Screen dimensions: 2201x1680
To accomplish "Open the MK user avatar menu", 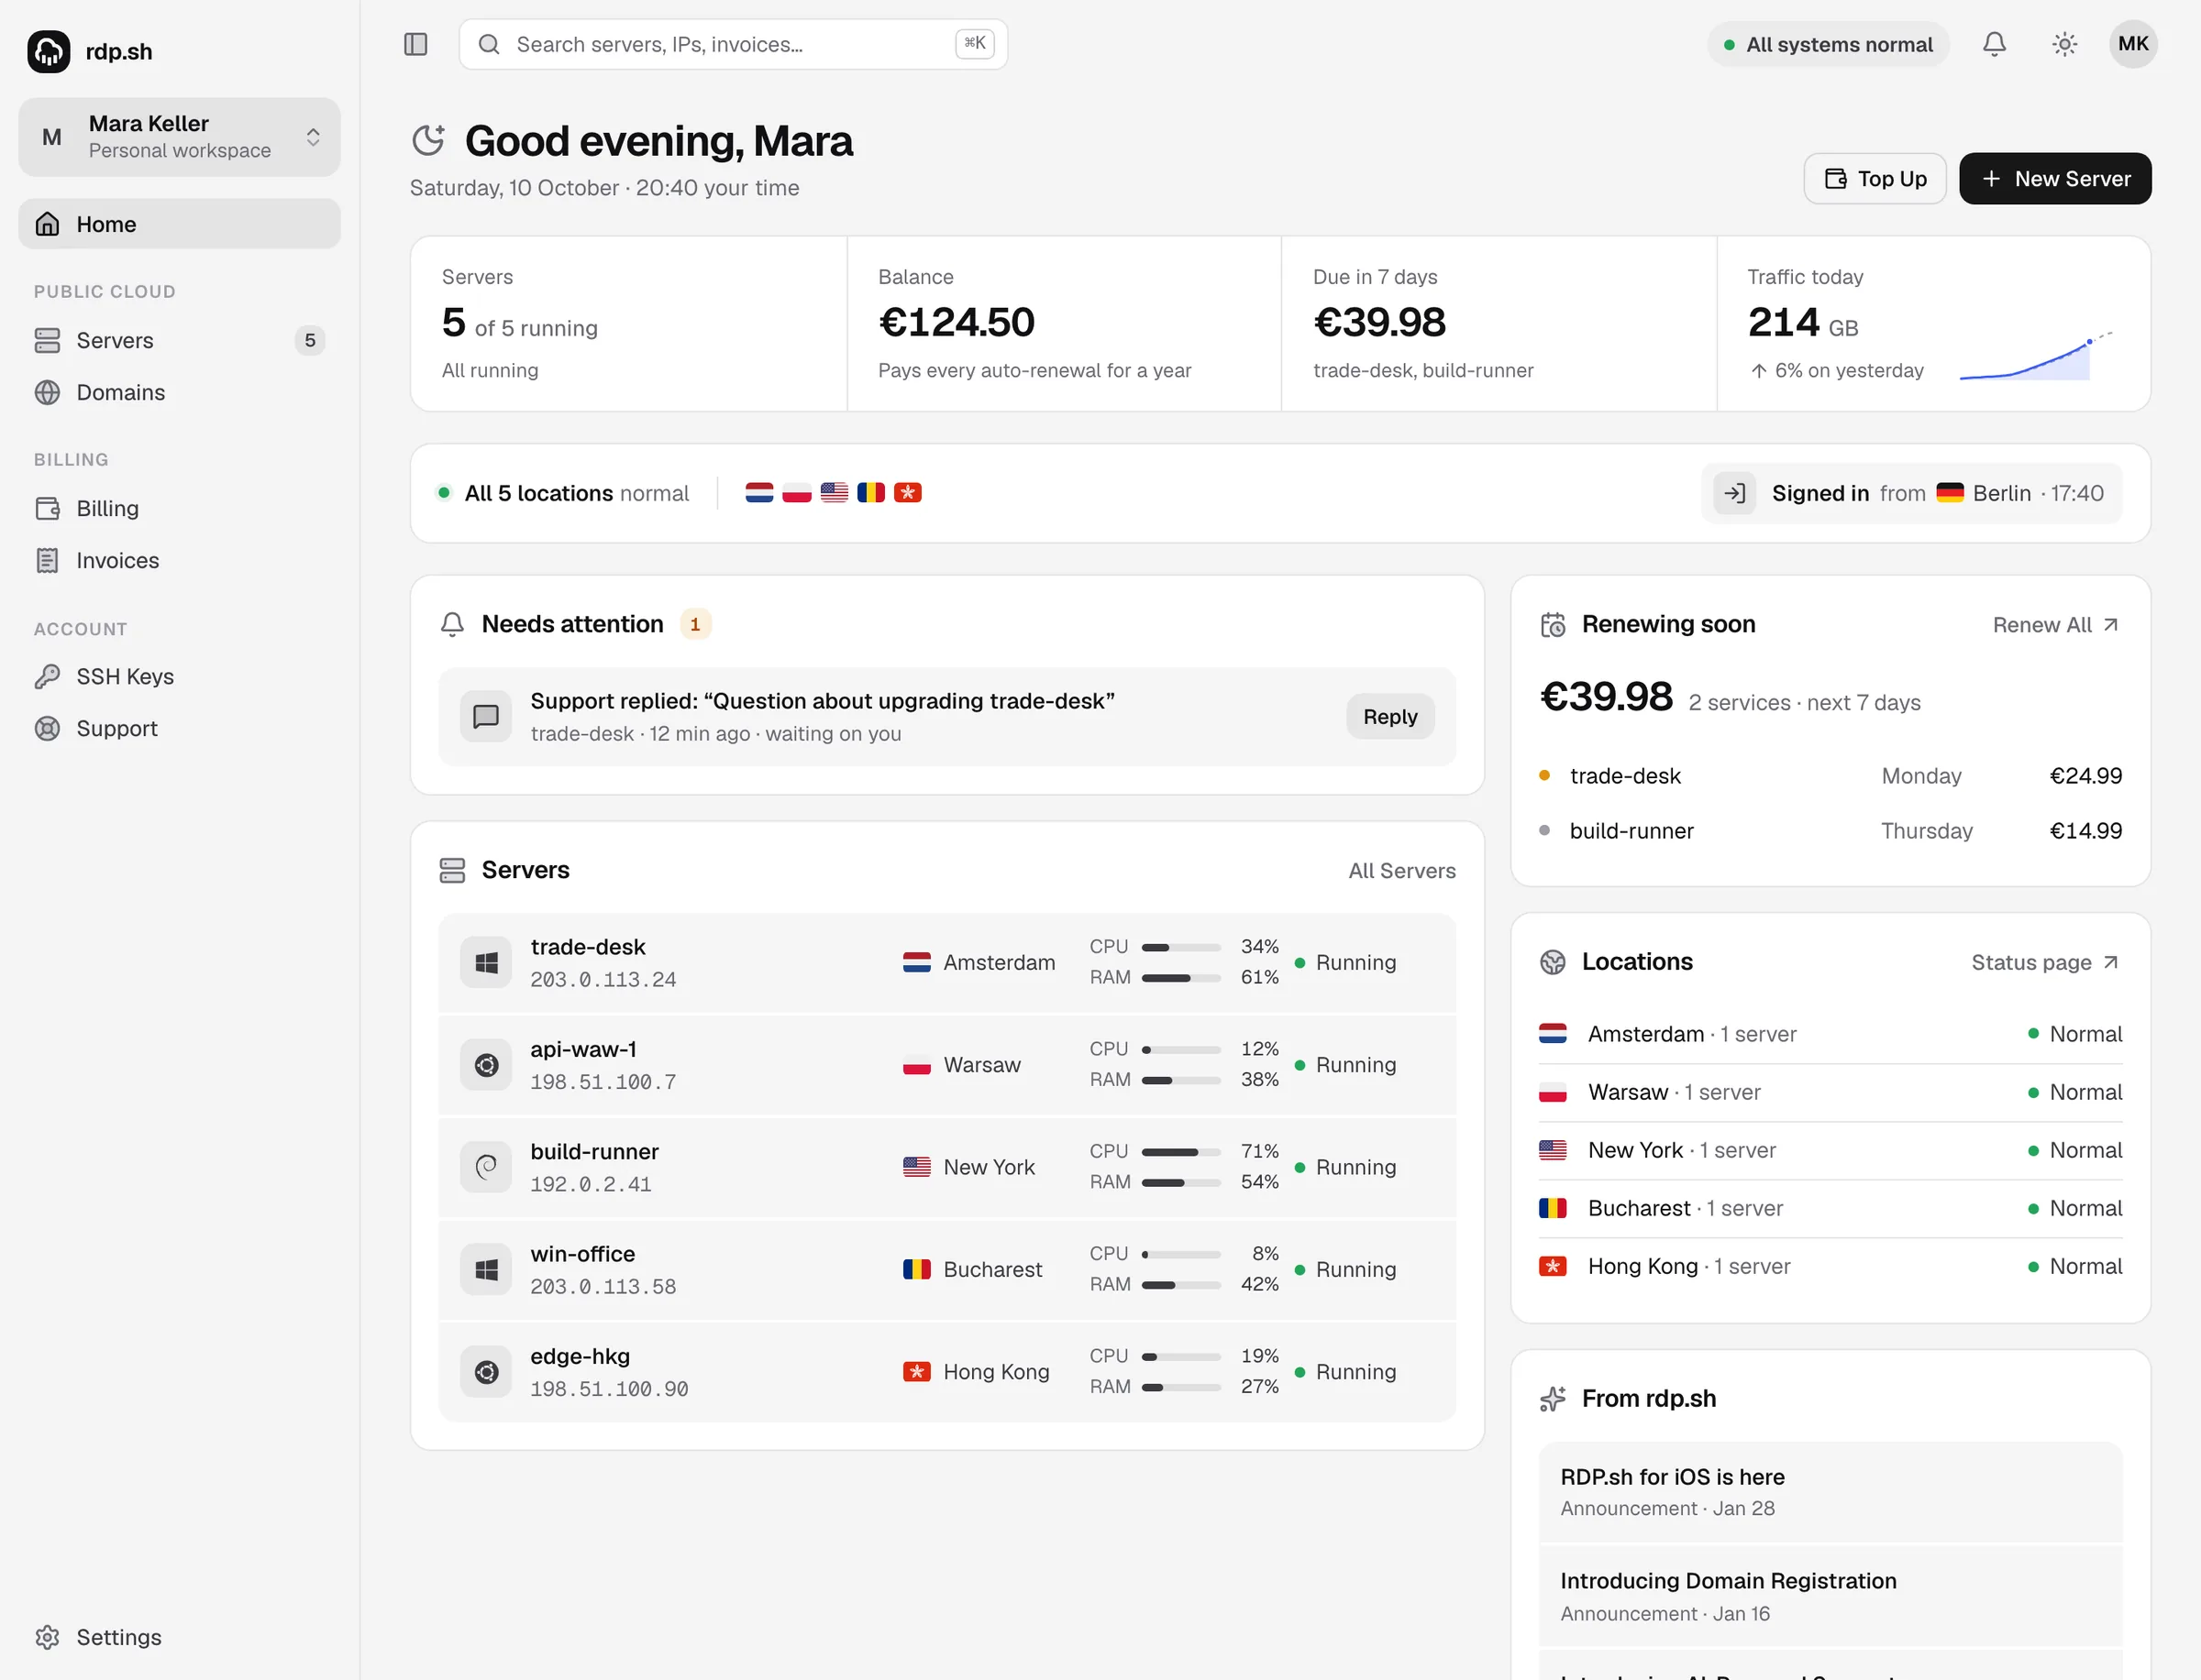I will coord(2133,44).
